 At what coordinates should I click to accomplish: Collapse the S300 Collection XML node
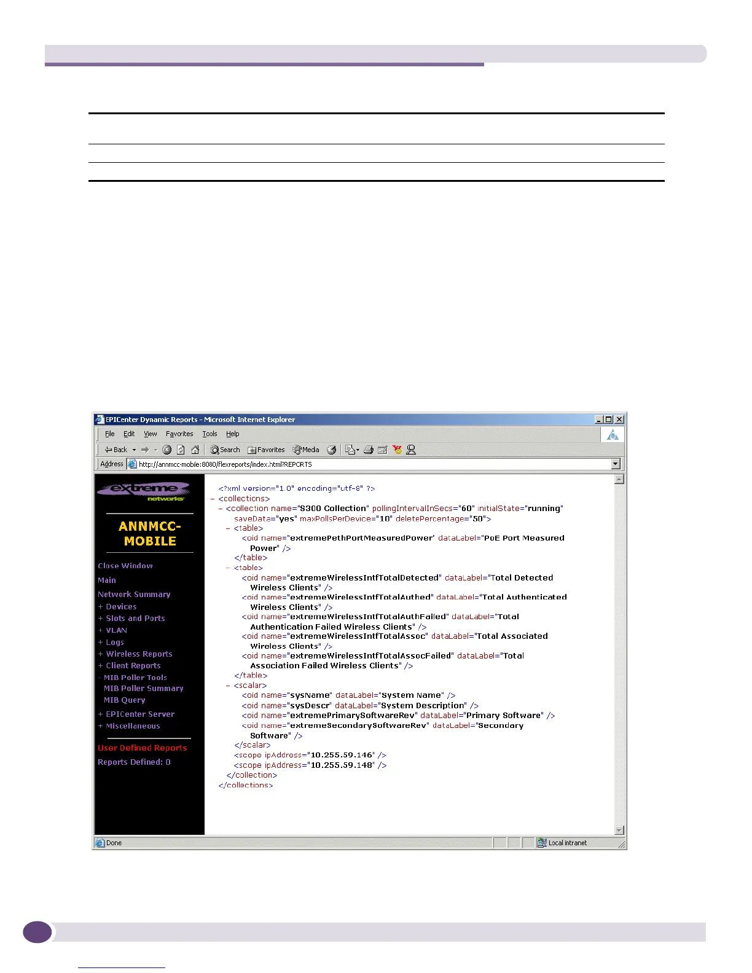point(221,509)
